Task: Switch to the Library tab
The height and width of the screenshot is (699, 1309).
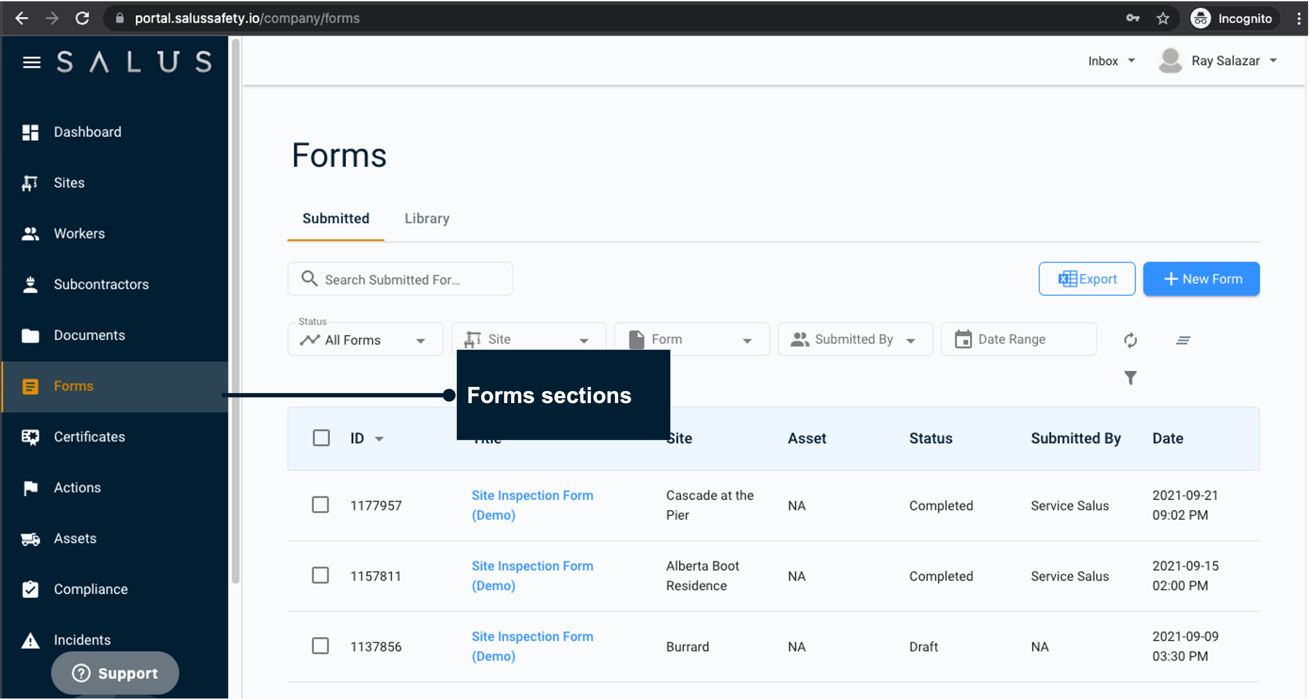Action: pos(427,218)
